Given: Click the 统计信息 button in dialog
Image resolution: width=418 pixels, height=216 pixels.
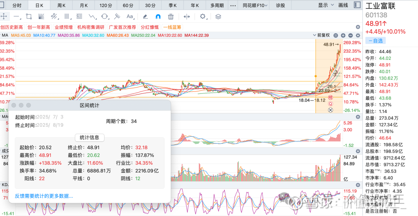Looking at the screenshot, I should [89, 137].
